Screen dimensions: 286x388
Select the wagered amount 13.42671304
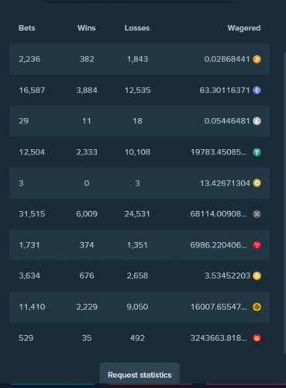[x=225, y=183]
